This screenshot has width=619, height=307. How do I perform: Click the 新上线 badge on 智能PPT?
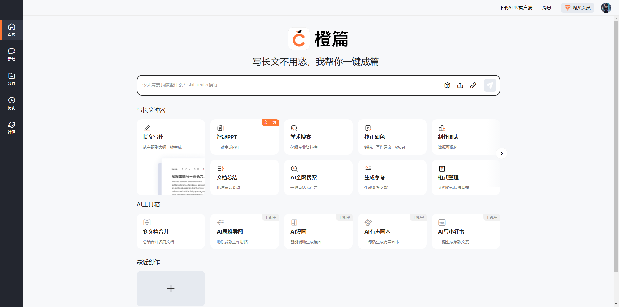[x=270, y=123]
